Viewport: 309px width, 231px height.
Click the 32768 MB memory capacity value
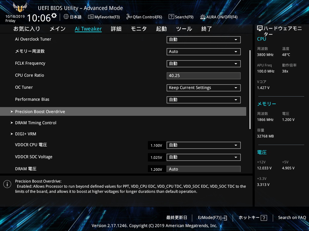[x=266, y=136]
